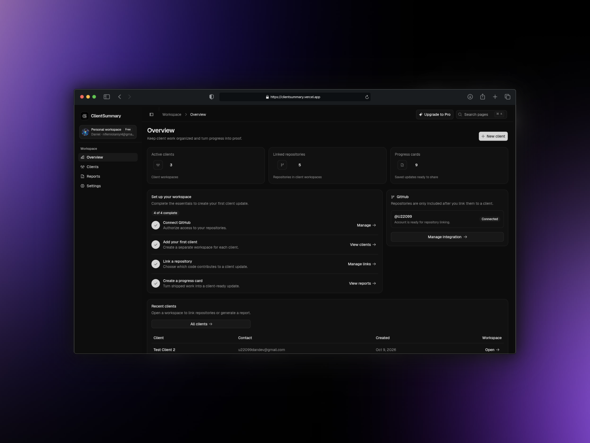Open the Test Client 2 workspace

pos(492,350)
